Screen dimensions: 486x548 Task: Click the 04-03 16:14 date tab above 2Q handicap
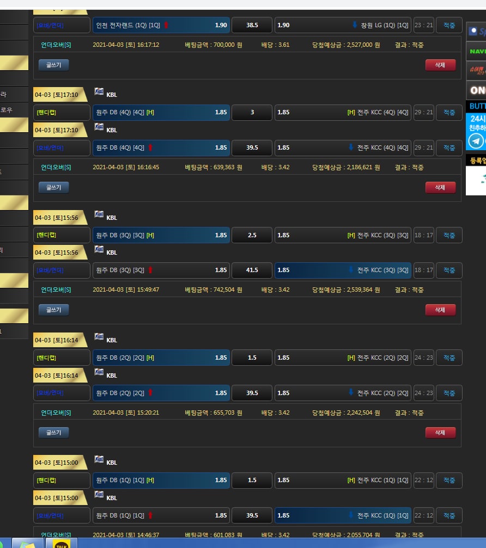pos(57,340)
